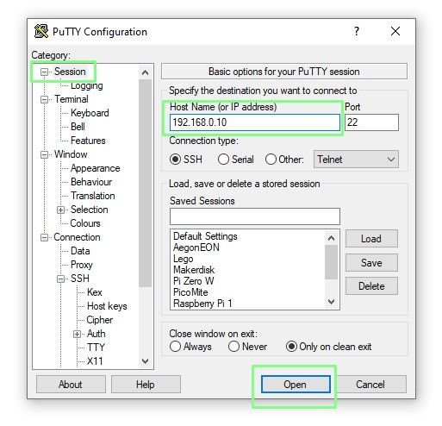
Task: Expand the Selection tree node
Action: [x=60, y=210]
